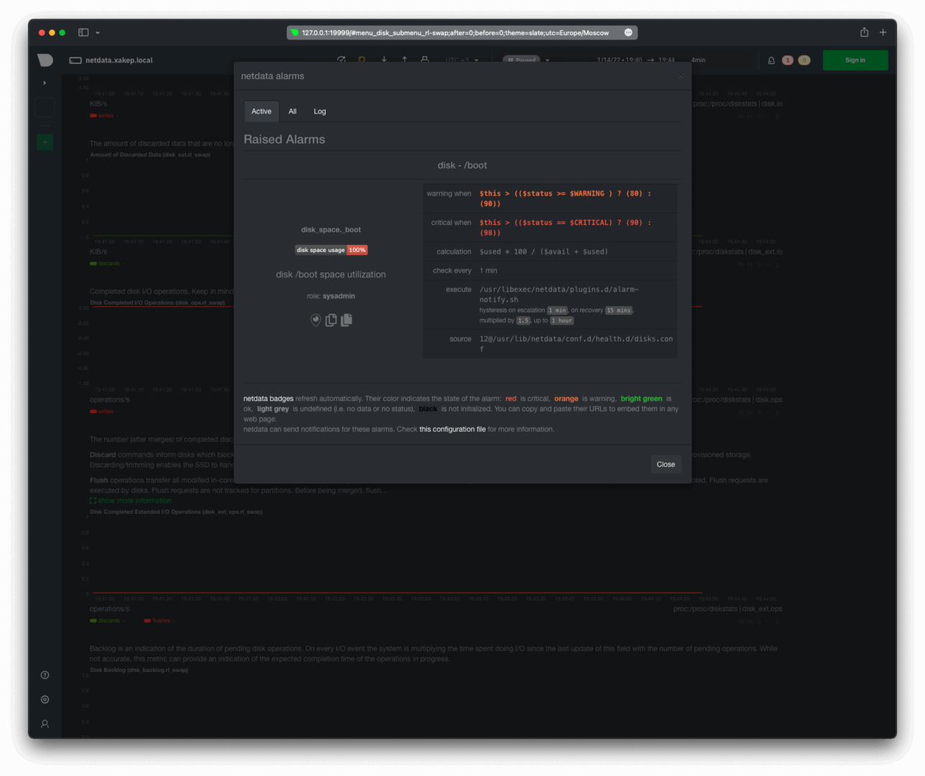This screenshot has height=776, width=925.
Task: Click the notification bell at top right
Action: (770, 60)
